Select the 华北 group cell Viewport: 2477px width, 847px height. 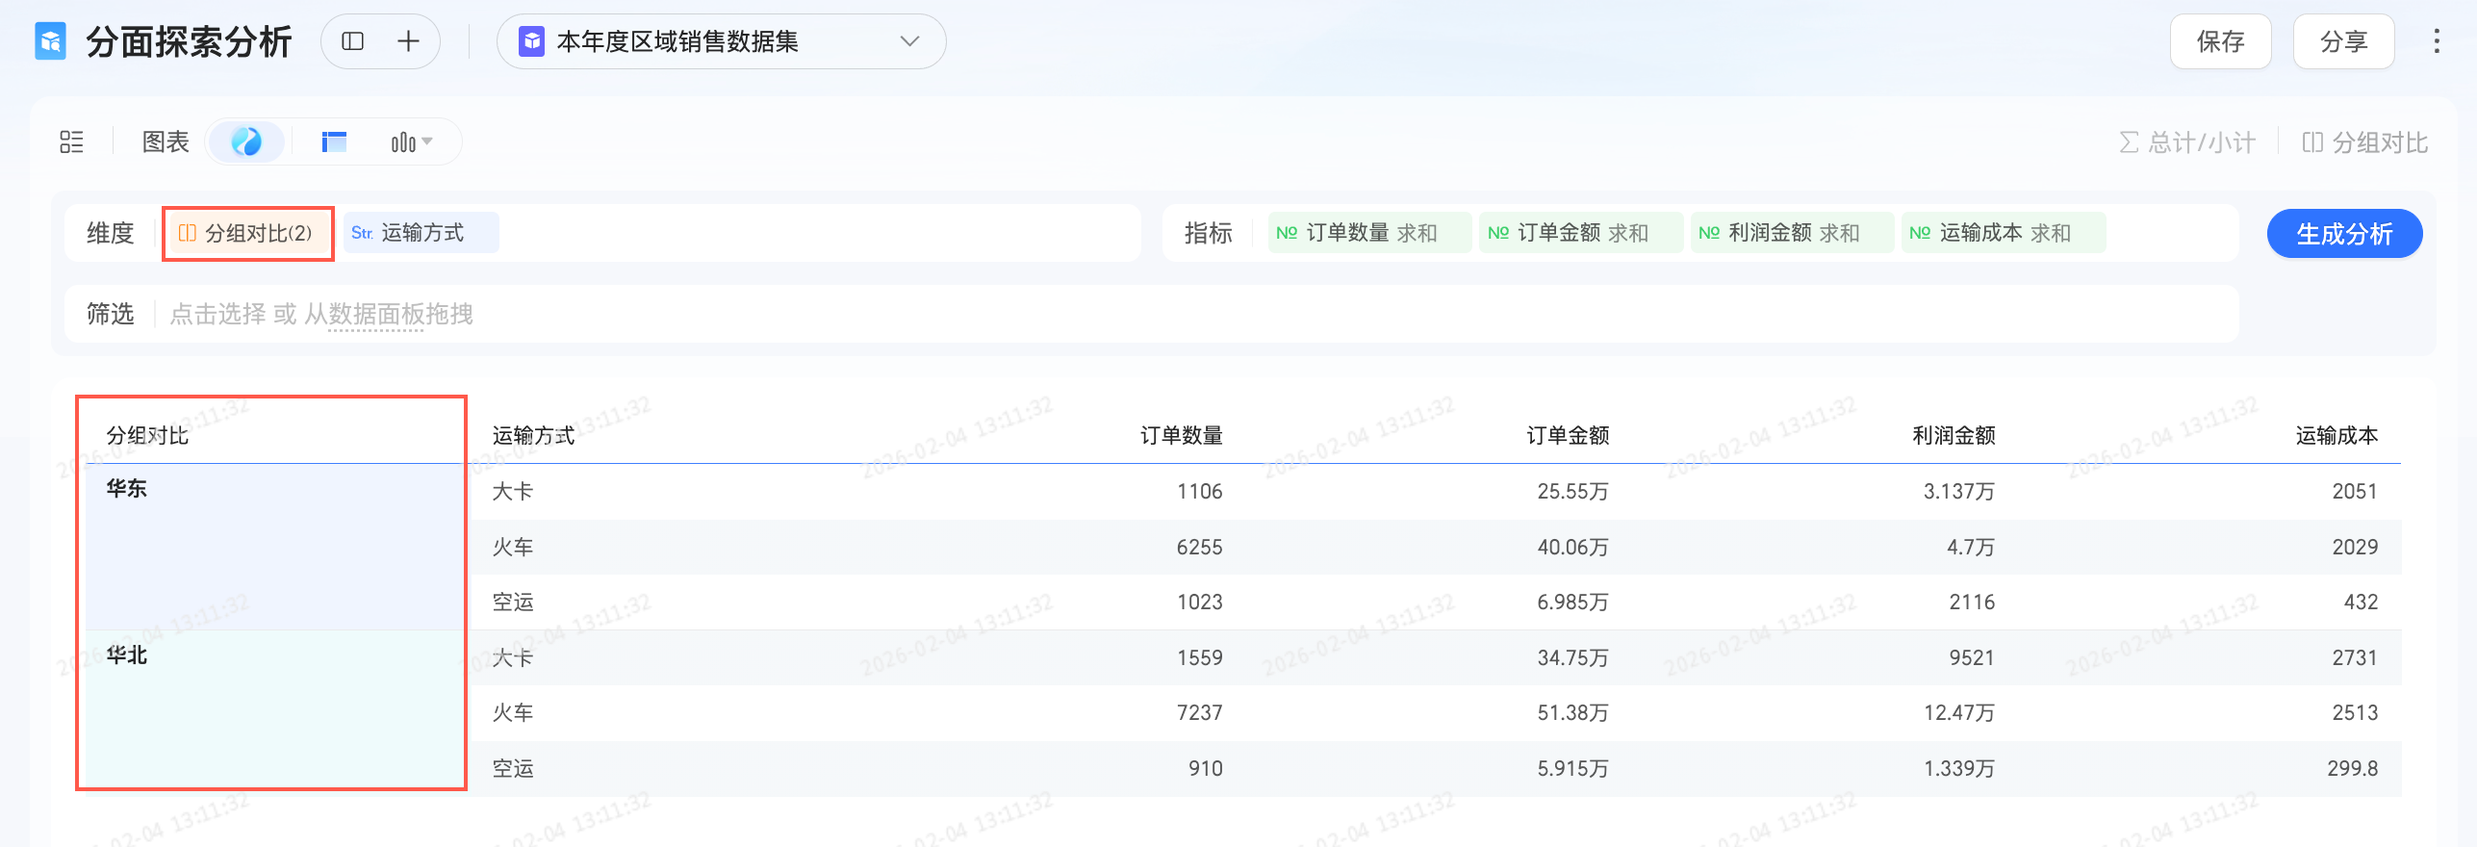click(275, 712)
